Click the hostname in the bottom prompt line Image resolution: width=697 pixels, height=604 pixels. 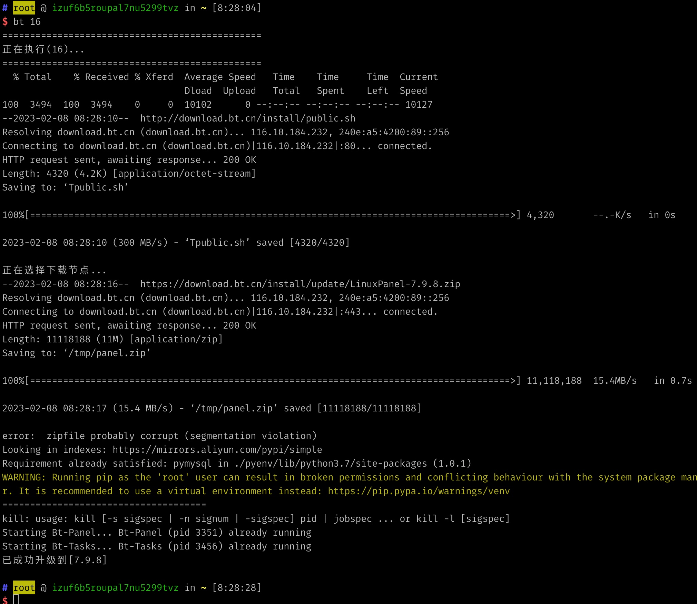pos(115,588)
